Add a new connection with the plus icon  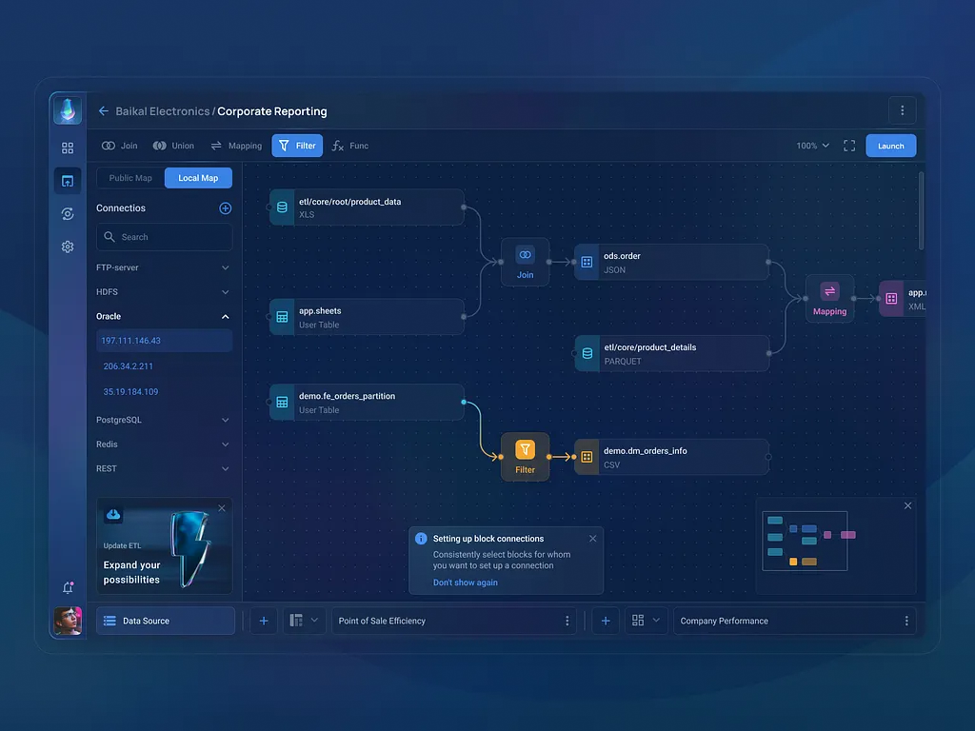coord(225,208)
